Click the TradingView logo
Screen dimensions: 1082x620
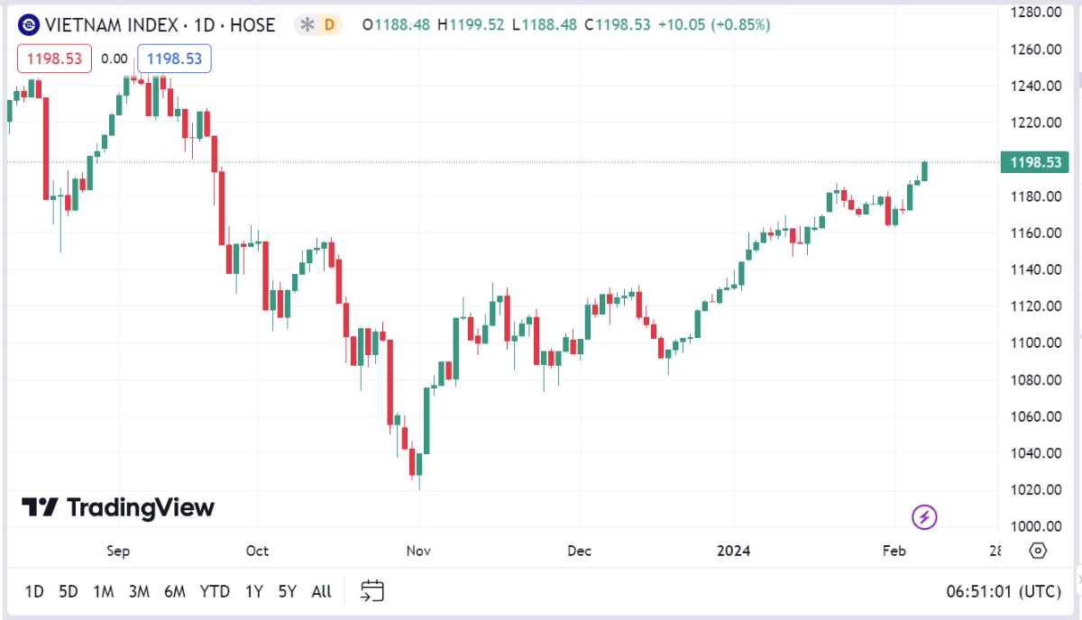pyautogui.click(x=118, y=507)
